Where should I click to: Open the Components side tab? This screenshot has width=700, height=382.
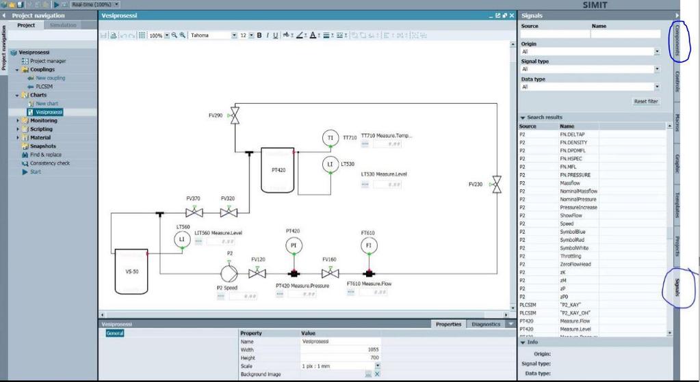677,41
